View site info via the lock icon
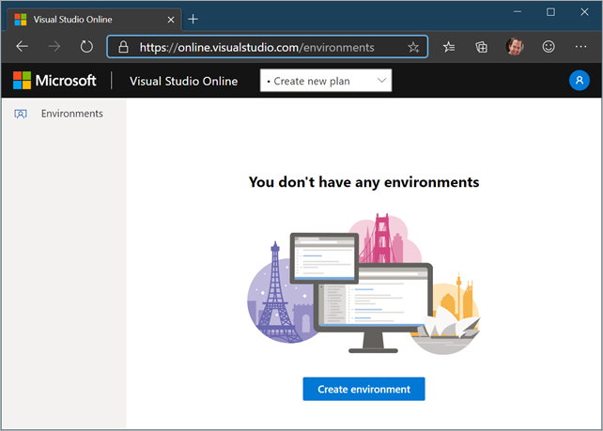Image resolution: width=603 pixels, height=431 pixels. click(x=123, y=47)
